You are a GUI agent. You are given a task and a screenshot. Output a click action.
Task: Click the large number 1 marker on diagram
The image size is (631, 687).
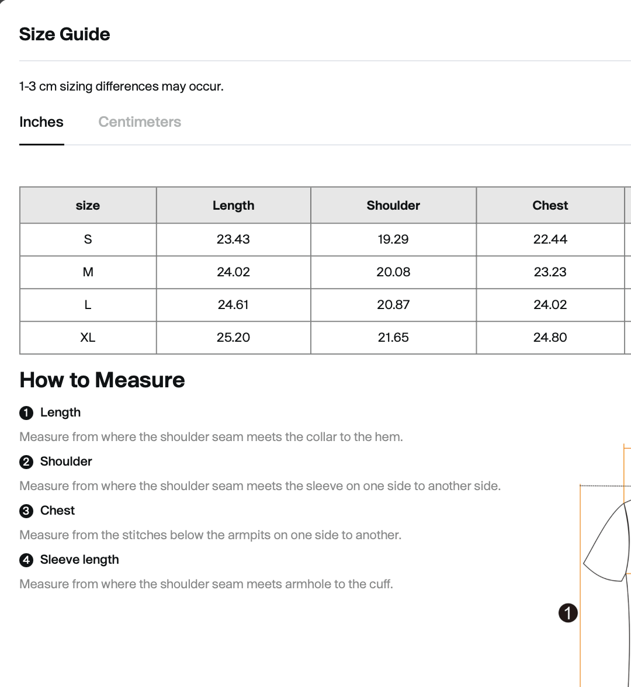click(568, 612)
